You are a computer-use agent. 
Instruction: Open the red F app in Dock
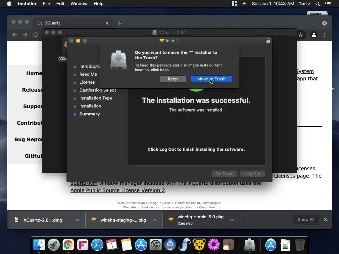[x=82, y=245]
